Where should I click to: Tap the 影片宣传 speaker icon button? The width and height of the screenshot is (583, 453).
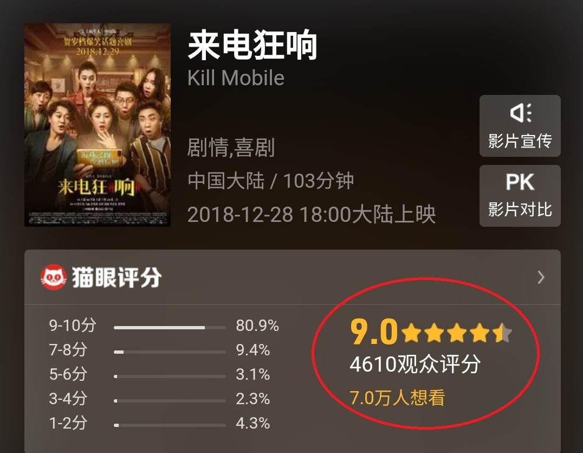[520, 126]
